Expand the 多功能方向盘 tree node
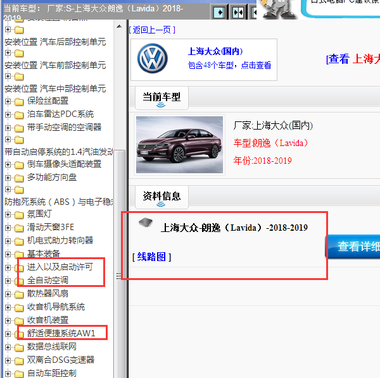380x378 pixels. pos(8,178)
